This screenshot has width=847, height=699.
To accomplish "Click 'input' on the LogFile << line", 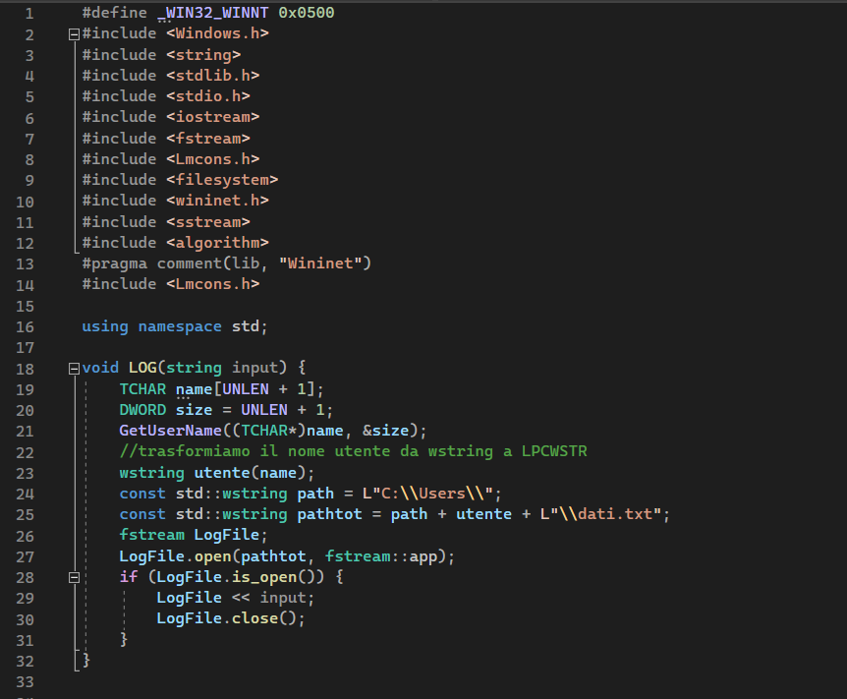I will [x=283, y=598].
